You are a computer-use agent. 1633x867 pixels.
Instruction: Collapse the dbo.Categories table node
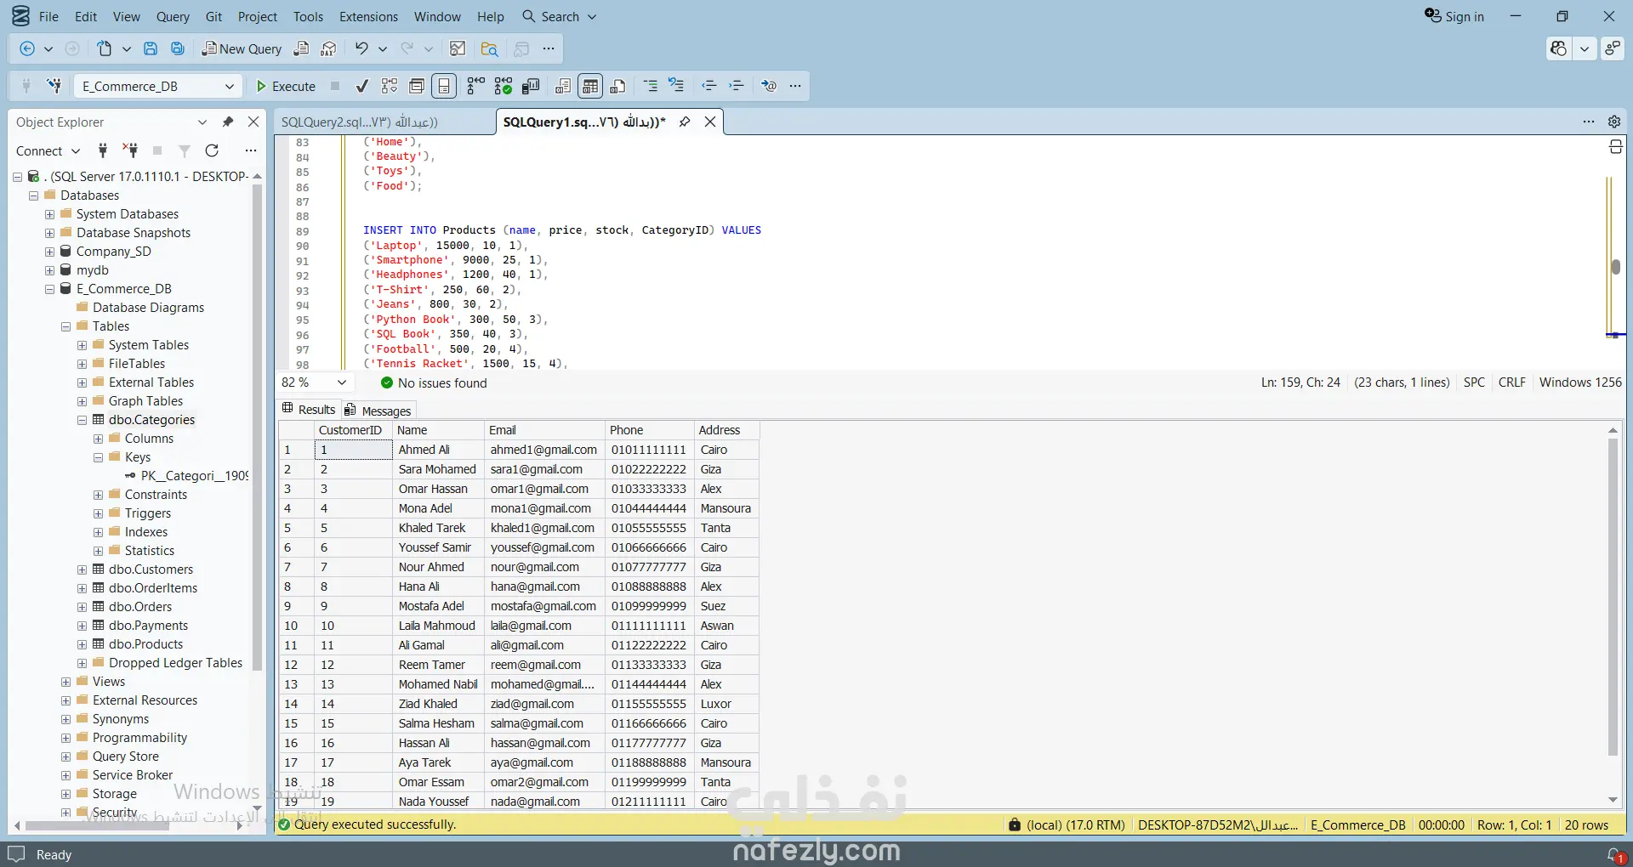82,420
